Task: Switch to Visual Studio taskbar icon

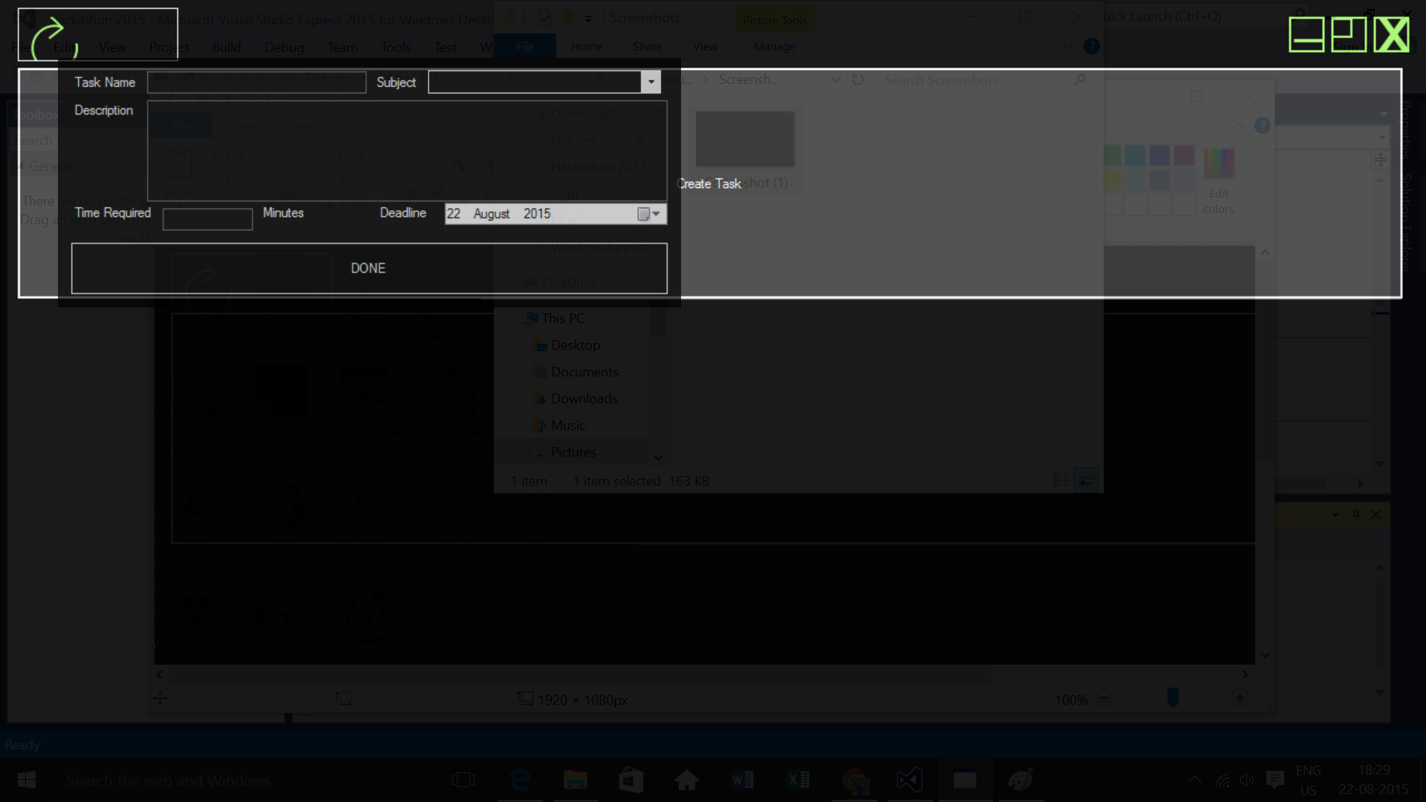Action: coord(909,780)
